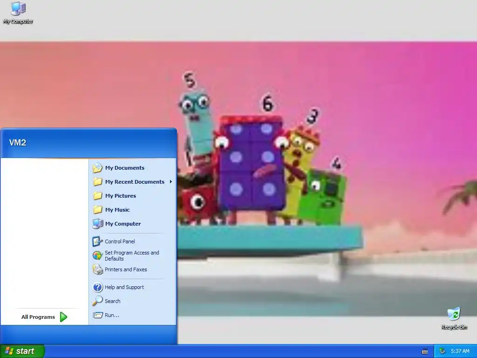Screen dimensions: 477x358
Task: Click the My Pictures folder icon
Action: [x=98, y=196]
